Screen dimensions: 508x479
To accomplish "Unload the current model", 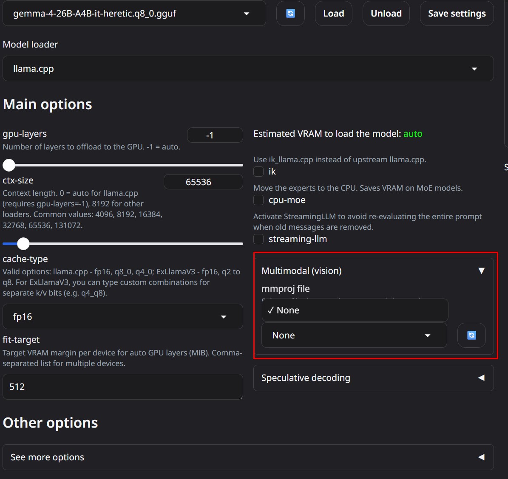I will (x=386, y=13).
